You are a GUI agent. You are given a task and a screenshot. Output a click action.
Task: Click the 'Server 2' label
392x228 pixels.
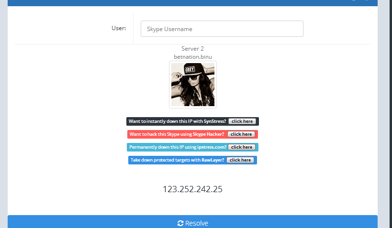(192, 49)
